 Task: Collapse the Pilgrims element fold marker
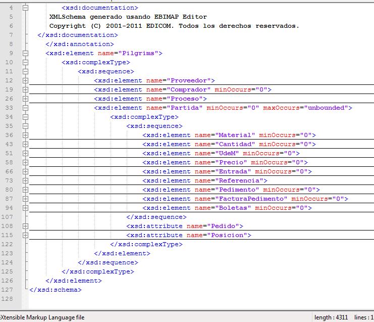(25, 54)
